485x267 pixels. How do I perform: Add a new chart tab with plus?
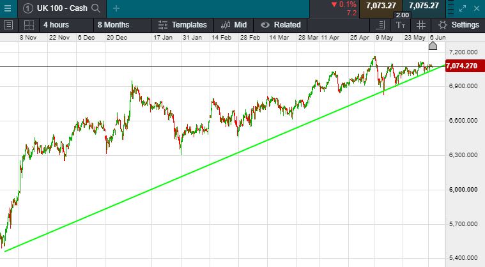(x=116, y=9)
